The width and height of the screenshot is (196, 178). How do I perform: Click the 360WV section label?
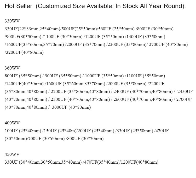click(12, 68)
